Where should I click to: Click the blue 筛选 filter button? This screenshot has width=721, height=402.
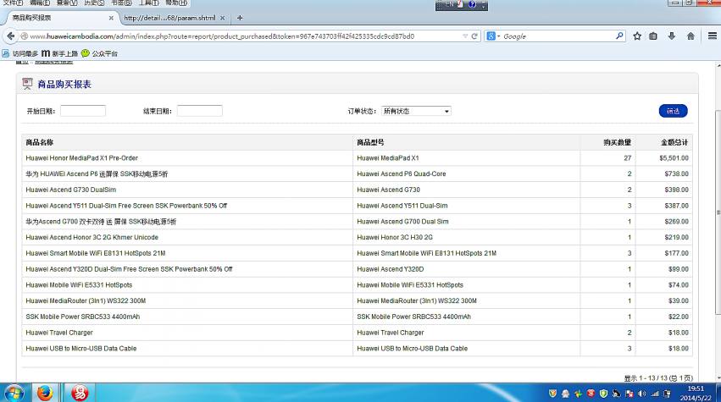(x=673, y=111)
